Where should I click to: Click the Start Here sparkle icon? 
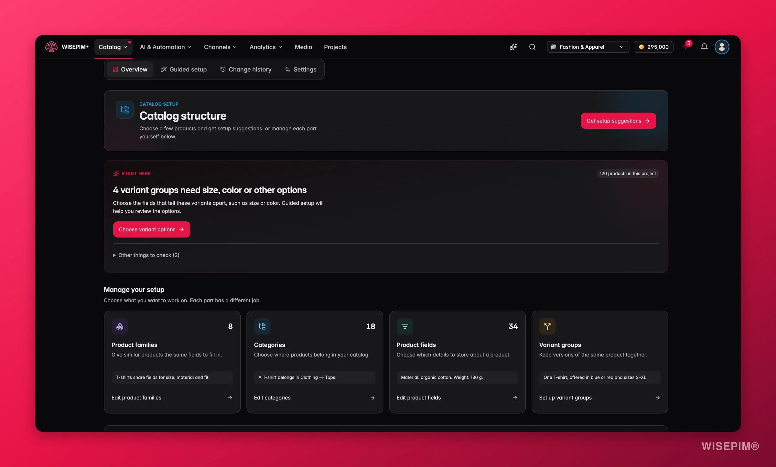coord(116,174)
